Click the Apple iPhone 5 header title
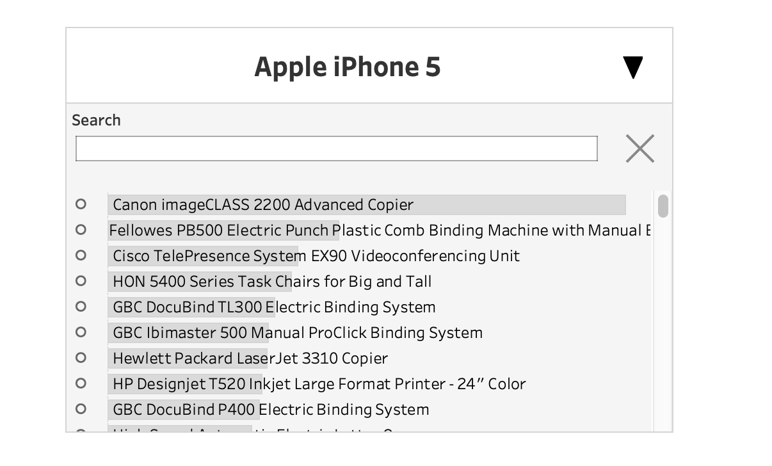 348,67
